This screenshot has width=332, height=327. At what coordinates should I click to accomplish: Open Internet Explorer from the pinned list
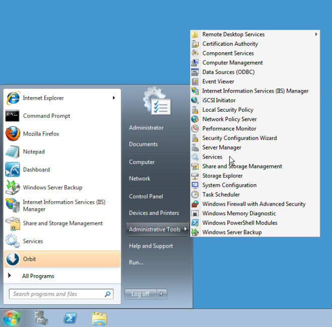point(62,98)
